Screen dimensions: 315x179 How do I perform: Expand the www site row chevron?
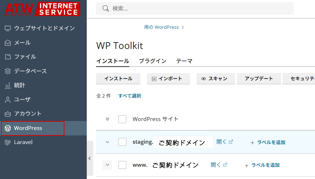[107, 165]
